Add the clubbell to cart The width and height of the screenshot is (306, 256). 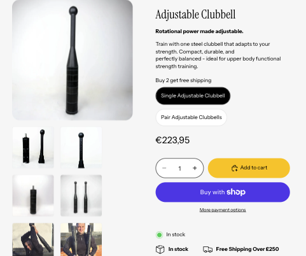click(x=249, y=168)
